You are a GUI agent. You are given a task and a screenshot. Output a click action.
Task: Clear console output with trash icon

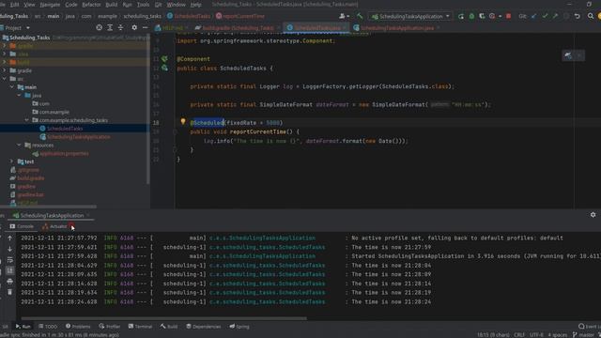10,292
